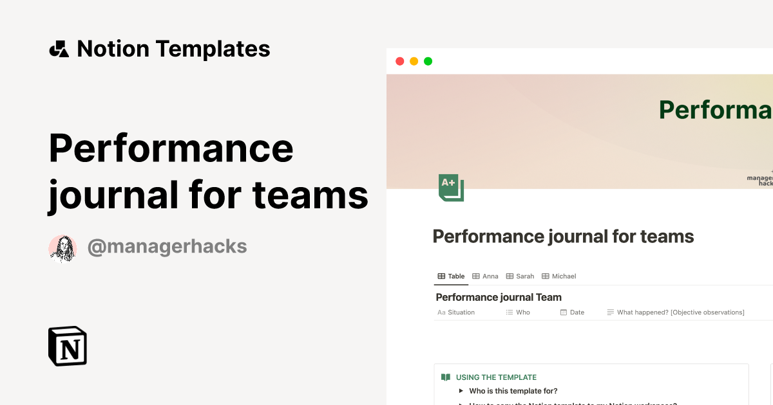This screenshot has height=405, width=773.
Task: Select the What happened? column header
Action: click(676, 312)
